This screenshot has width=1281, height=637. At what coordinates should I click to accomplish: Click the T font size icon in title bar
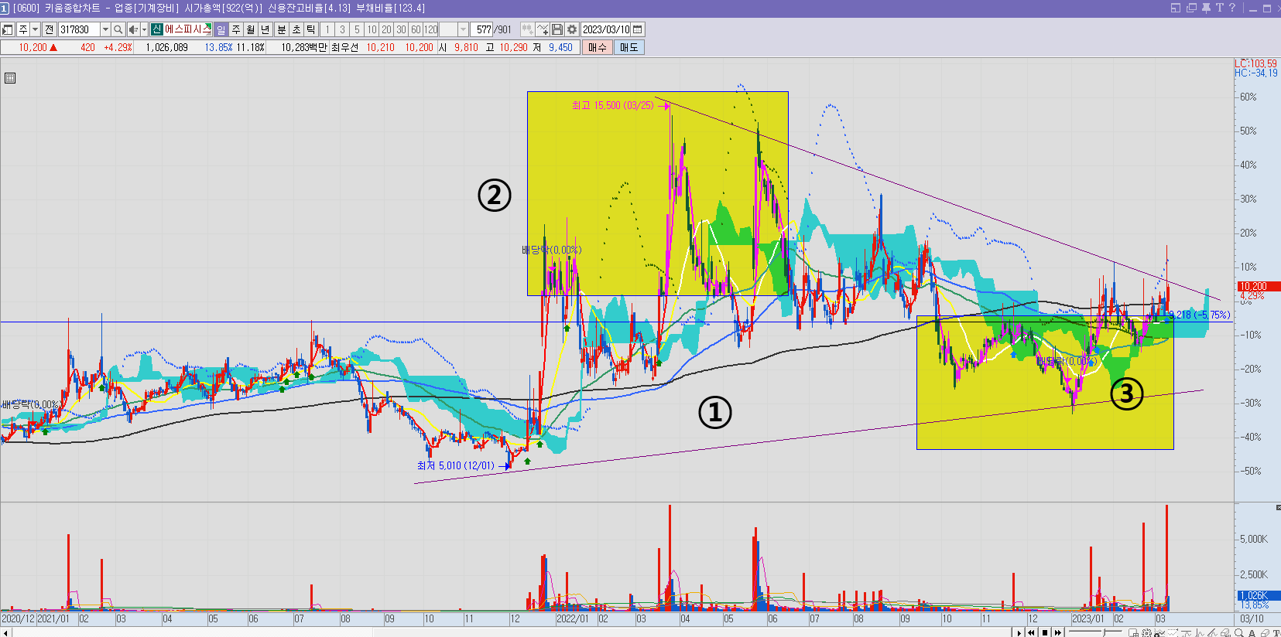[x=1220, y=8]
